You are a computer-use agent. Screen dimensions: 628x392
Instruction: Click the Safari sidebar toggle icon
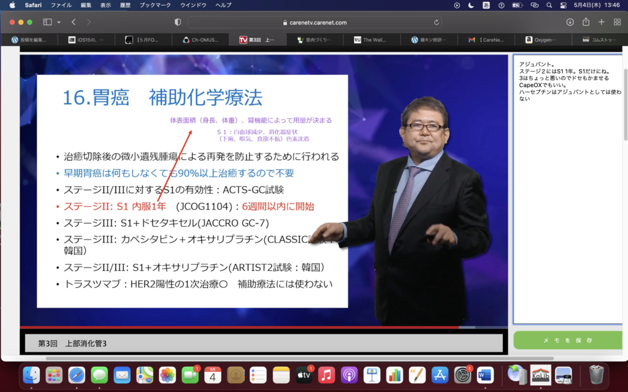tap(47, 22)
